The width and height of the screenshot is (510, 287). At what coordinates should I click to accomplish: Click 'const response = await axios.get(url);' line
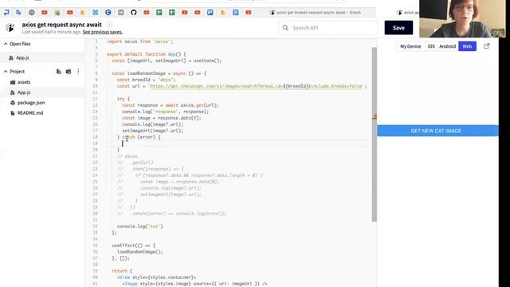[x=171, y=105]
